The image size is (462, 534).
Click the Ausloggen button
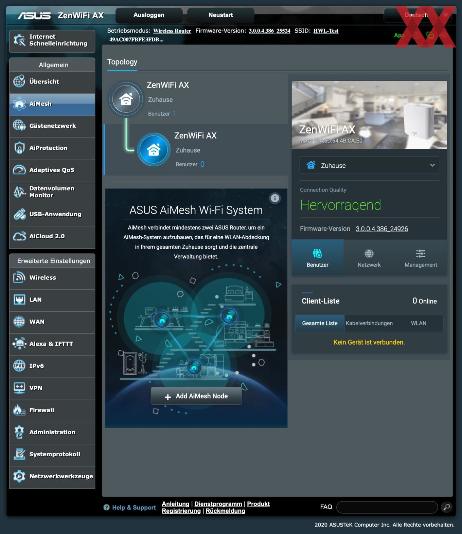pos(149,15)
